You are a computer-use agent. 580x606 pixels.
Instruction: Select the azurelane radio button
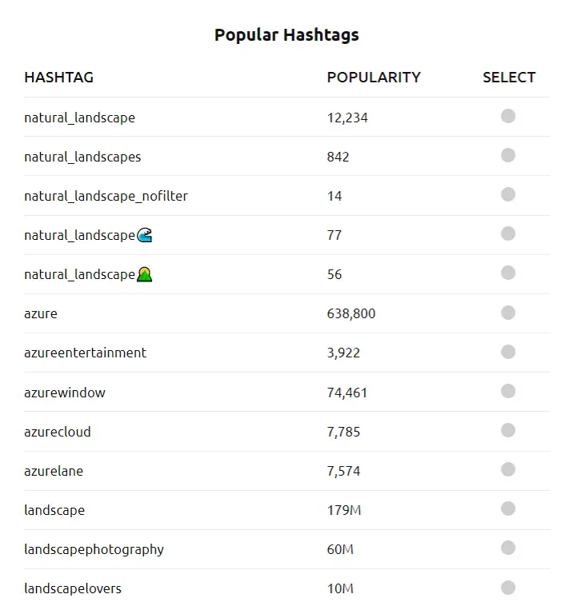[x=508, y=470]
